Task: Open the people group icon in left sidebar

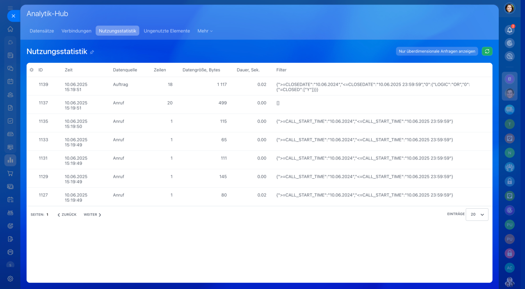Action: coord(10,95)
